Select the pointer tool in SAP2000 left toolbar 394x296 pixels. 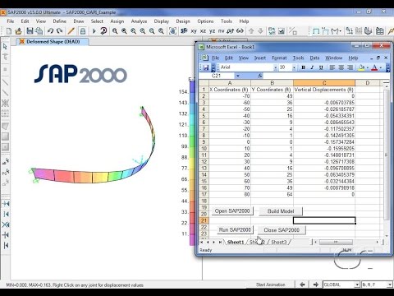5,47
